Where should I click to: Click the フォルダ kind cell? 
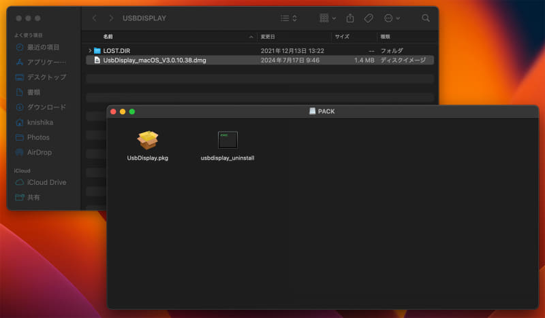click(392, 51)
